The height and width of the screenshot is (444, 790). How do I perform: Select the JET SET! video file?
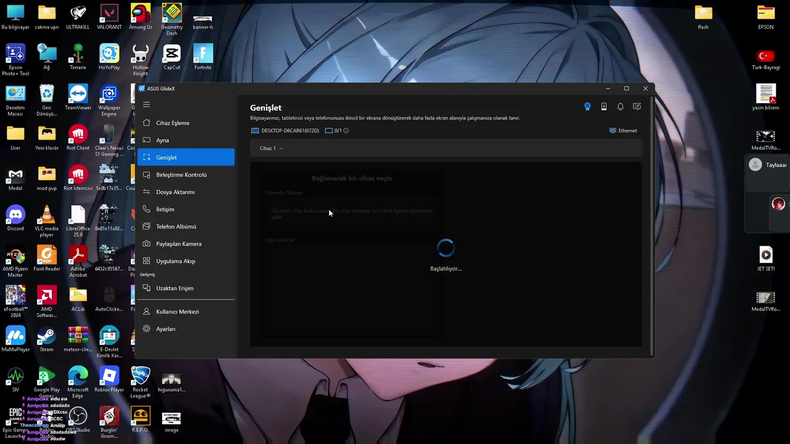766,259
